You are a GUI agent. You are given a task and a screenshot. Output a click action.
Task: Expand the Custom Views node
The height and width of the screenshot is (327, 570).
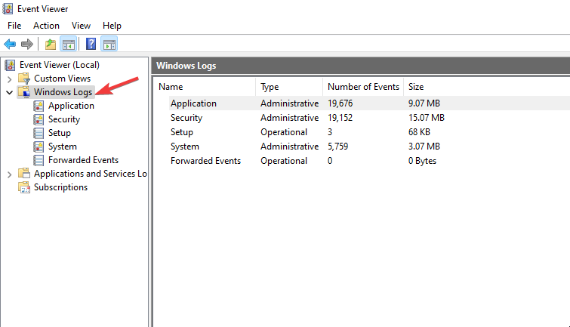click(9, 79)
